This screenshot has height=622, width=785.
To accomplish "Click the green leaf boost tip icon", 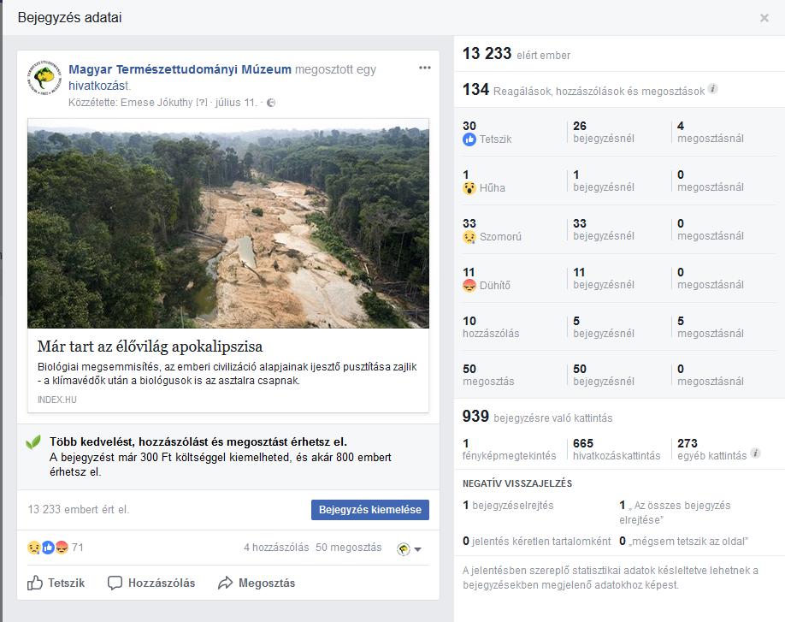I will [x=33, y=441].
